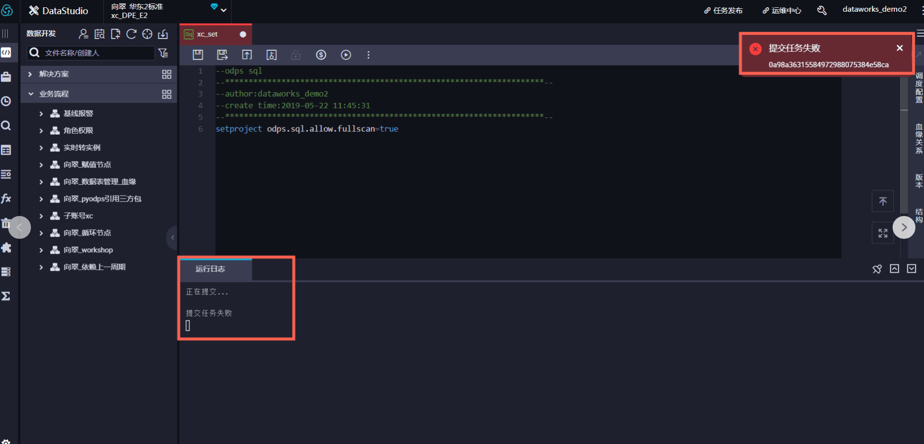Click the save-as icon in editor toolbar
924x444 pixels.
(x=222, y=55)
